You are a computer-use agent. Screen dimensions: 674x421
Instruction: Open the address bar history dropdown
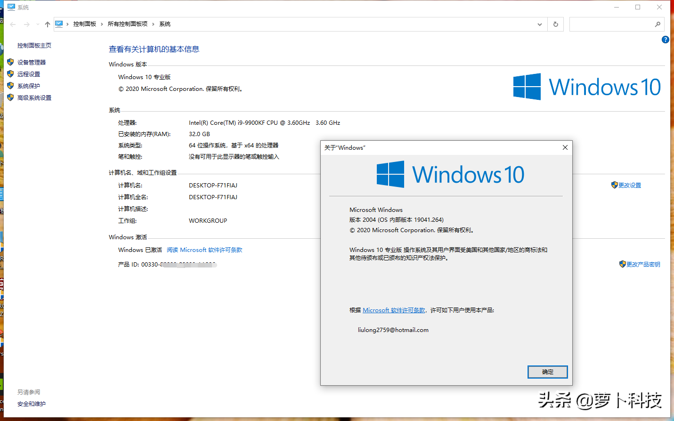point(540,24)
